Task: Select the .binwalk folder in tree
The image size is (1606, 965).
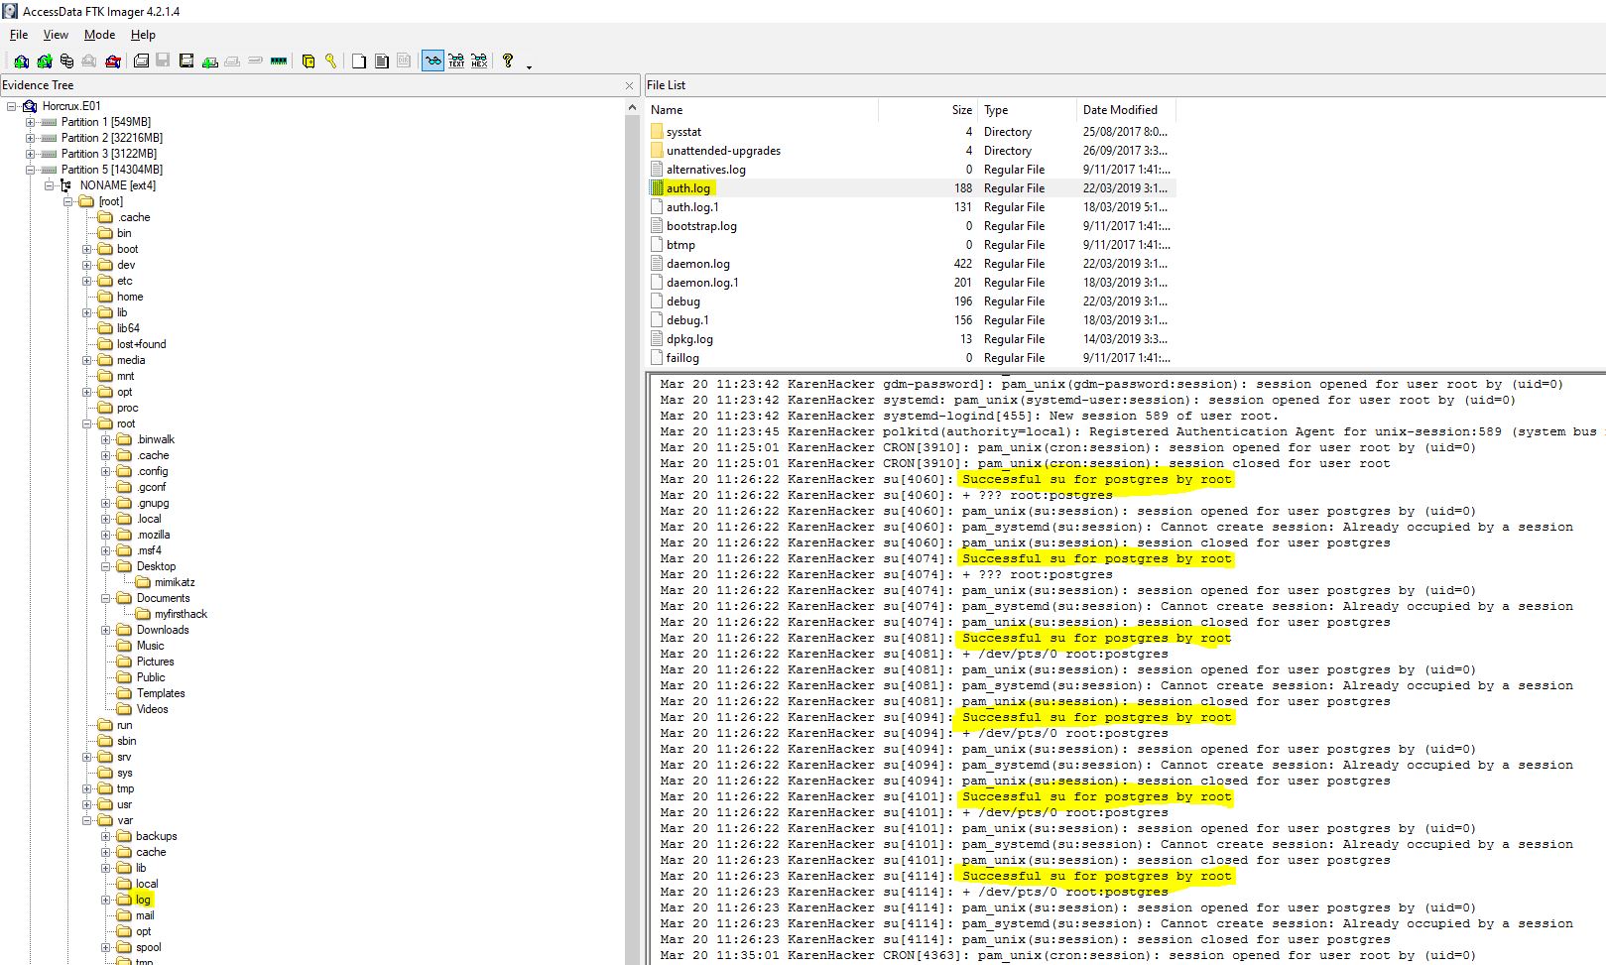Action: [156, 439]
